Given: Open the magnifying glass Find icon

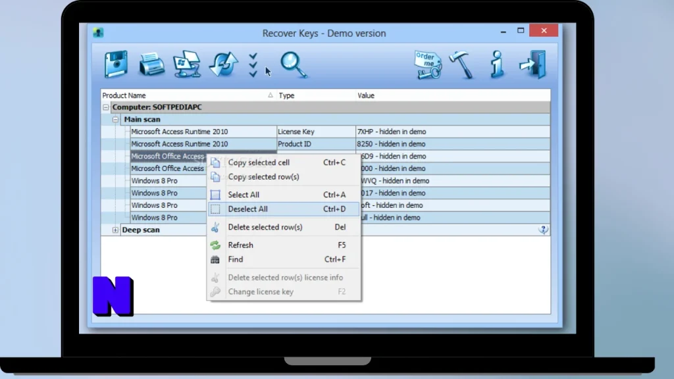Looking at the screenshot, I should tap(294, 65).
